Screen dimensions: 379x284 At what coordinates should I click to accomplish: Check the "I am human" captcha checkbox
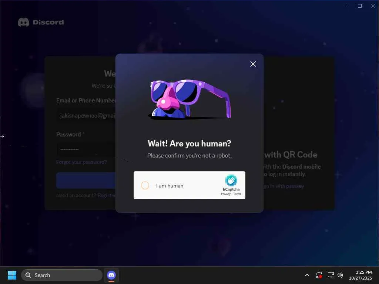(145, 186)
